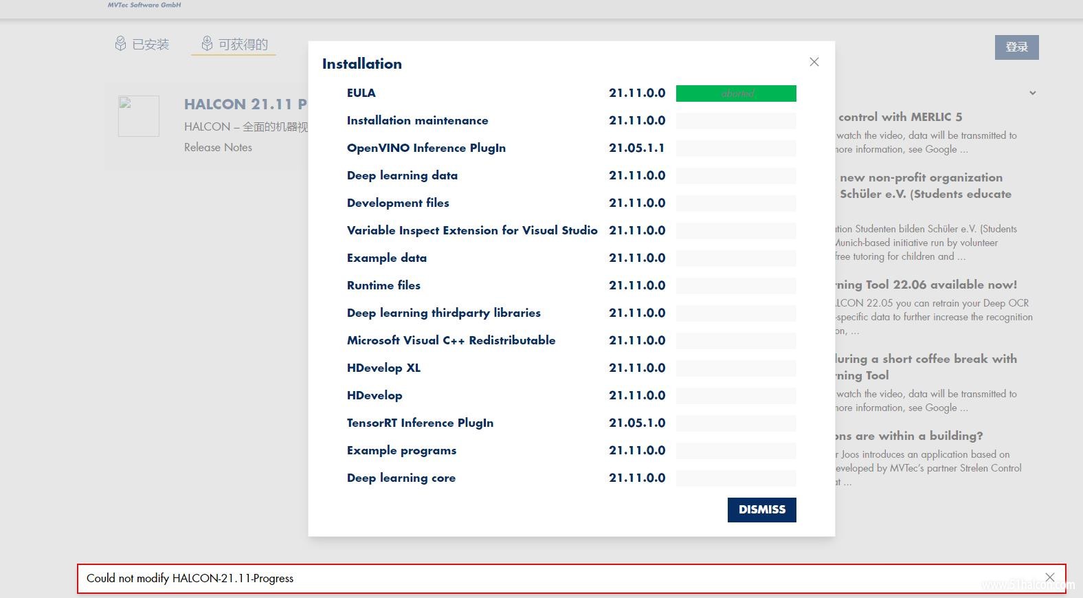The height and width of the screenshot is (598, 1083).
Task: Click the available tab's package icon
Action: tap(207, 44)
